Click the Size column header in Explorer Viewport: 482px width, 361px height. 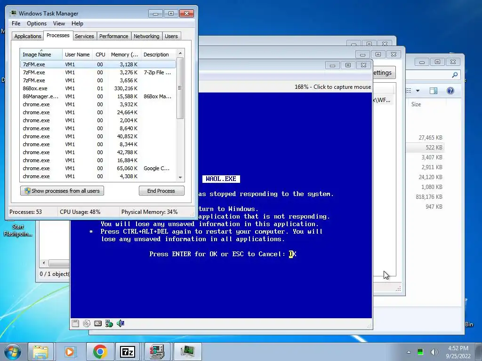pyautogui.click(x=416, y=104)
